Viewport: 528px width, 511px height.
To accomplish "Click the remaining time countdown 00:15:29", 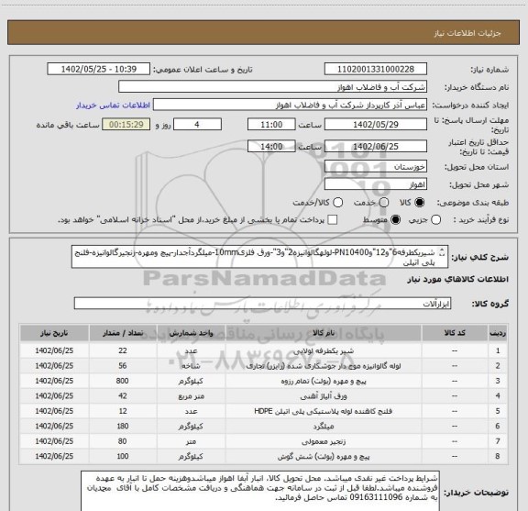I will click(x=126, y=125).
